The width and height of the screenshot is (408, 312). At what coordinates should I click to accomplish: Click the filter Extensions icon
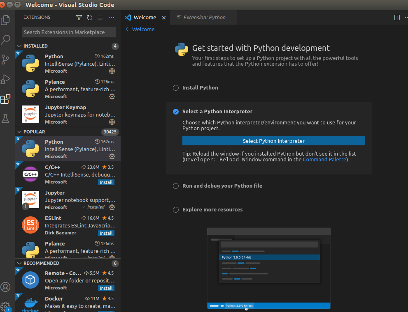[x=79, y=18]
